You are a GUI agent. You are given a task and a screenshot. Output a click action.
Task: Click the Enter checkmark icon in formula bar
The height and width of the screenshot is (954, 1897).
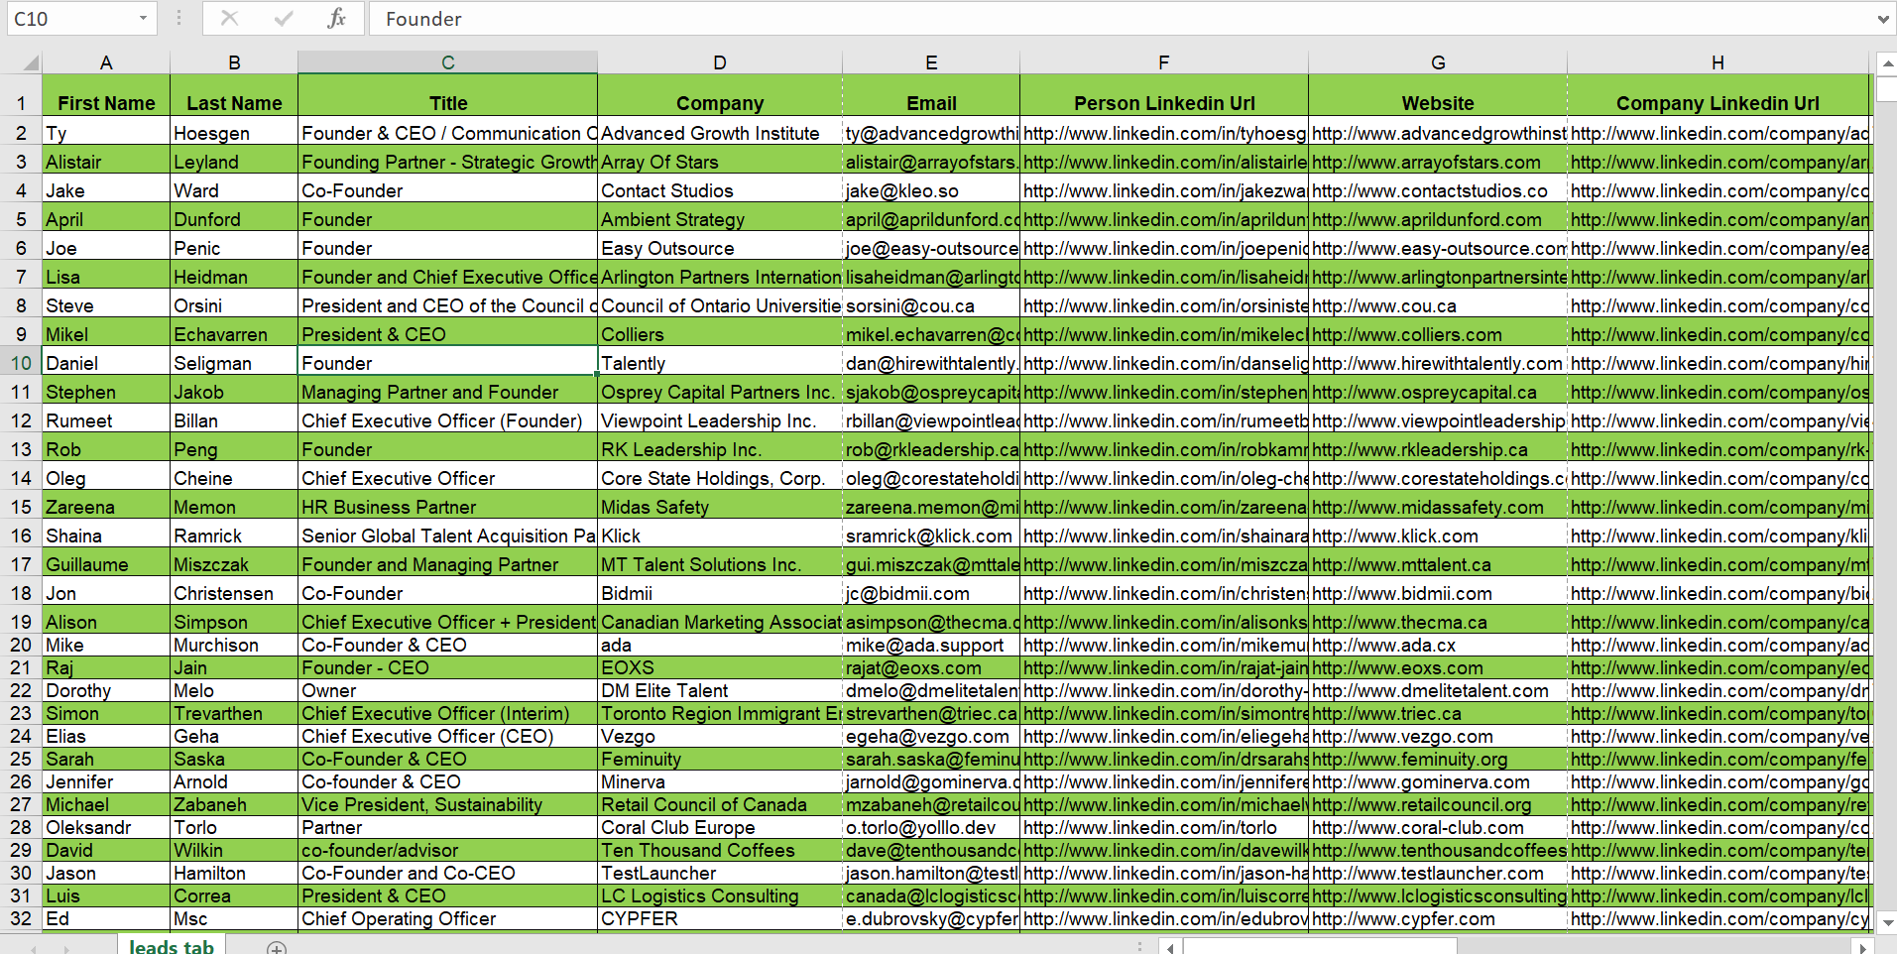click(x=284, y=18)
